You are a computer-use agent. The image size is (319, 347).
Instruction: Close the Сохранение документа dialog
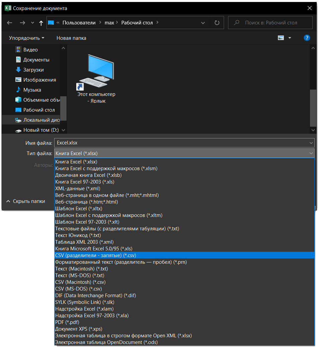310,8
